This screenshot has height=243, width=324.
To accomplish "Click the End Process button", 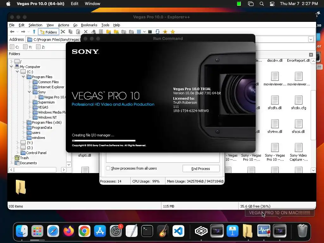I will [201, 168].
